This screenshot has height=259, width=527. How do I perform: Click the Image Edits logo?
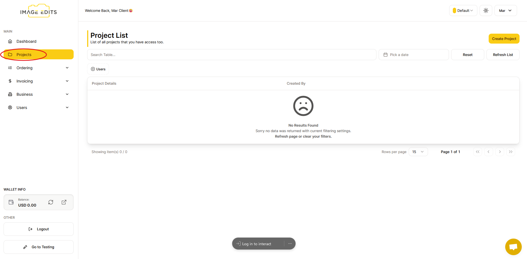click(39, 11)
